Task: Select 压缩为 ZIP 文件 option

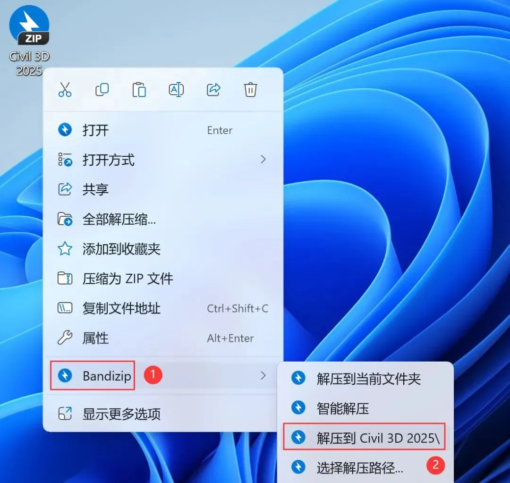Action: point(163,279)
